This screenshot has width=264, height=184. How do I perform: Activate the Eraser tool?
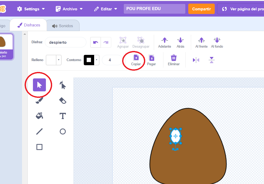[x=62, y=101]
